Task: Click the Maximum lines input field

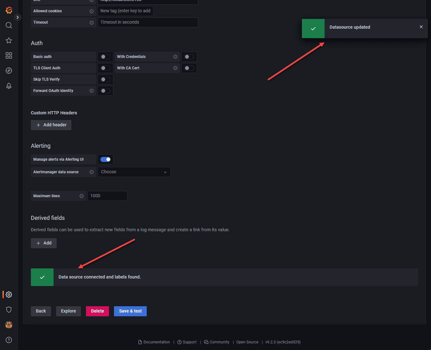Action: (108, 196)
